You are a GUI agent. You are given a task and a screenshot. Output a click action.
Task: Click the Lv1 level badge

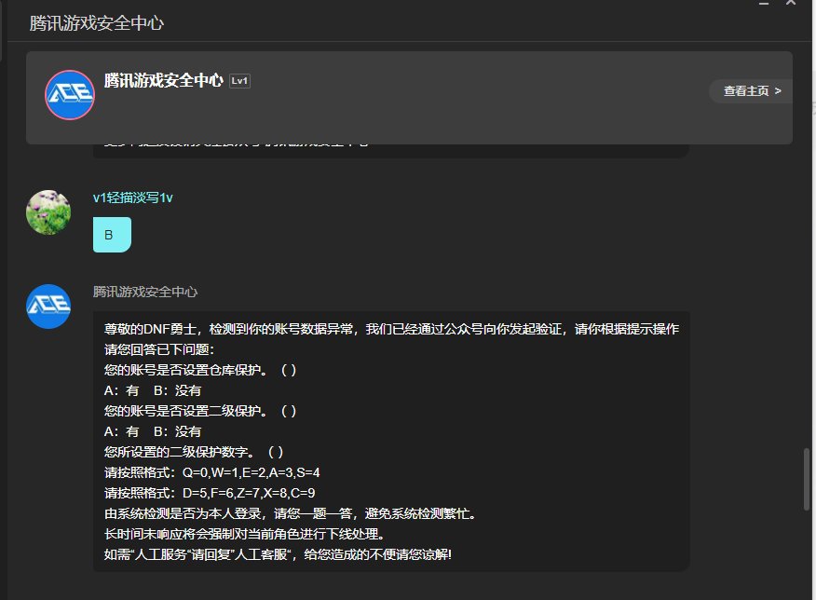tap(240, 81)
